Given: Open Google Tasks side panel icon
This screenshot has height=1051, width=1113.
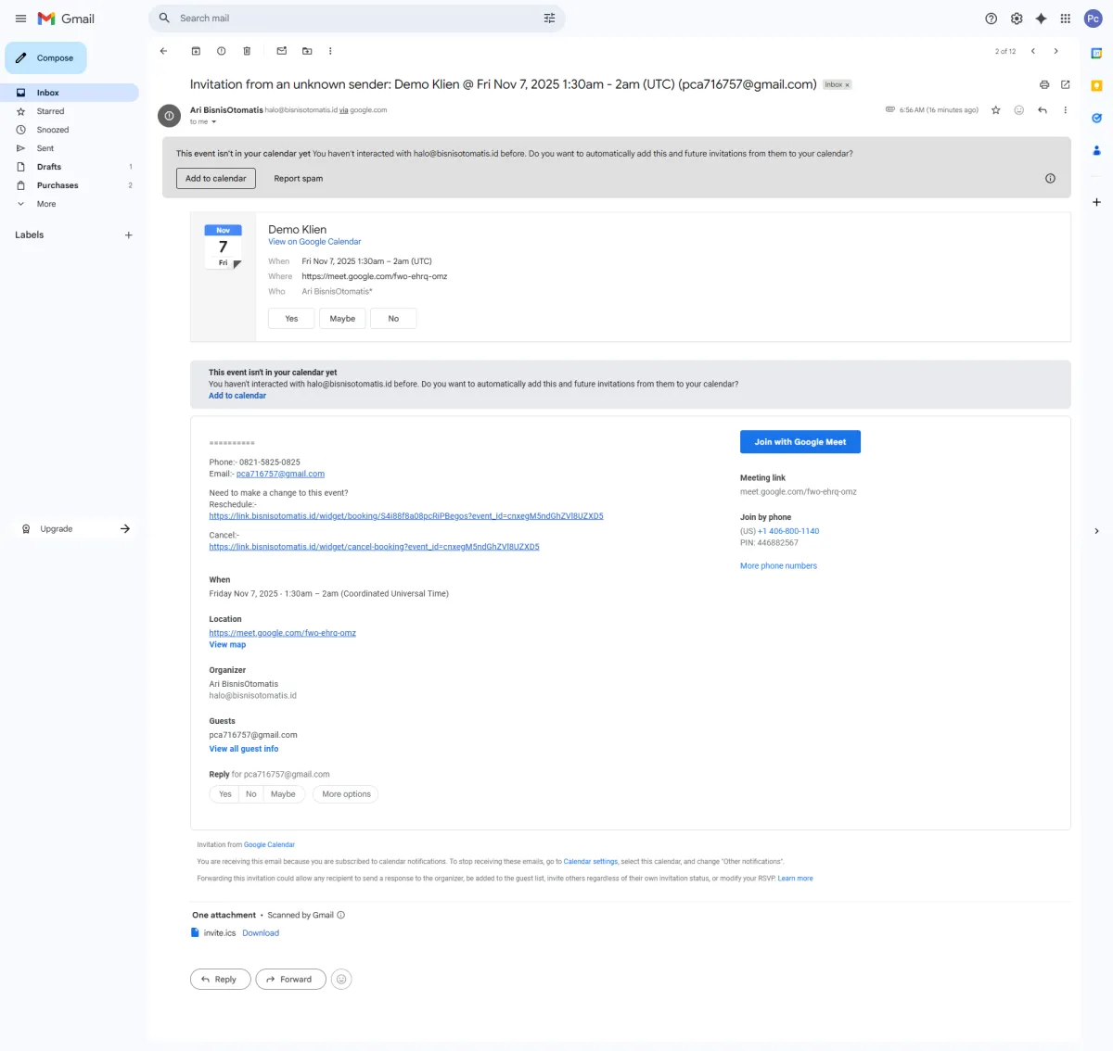Looking at the screenshot, I should (x=1096, y=118).
